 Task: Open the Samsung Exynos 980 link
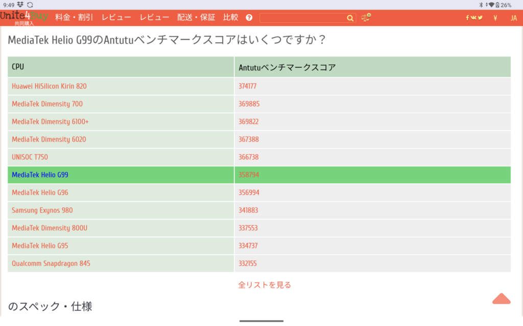click(42, 210)
